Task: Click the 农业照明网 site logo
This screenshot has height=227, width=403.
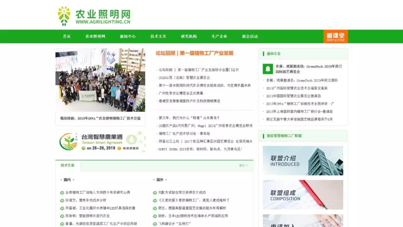Action: tap(94, 16)
